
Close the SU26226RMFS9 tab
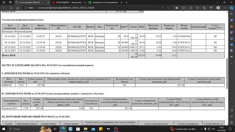click(85, 3)
